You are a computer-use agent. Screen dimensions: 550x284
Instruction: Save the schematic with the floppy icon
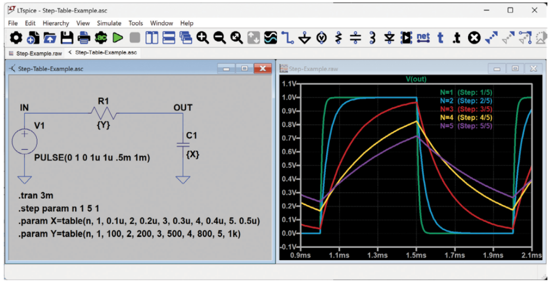66,37
